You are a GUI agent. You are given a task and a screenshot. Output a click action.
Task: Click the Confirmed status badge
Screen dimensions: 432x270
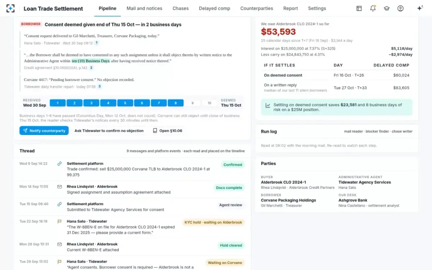coord(233,165)
